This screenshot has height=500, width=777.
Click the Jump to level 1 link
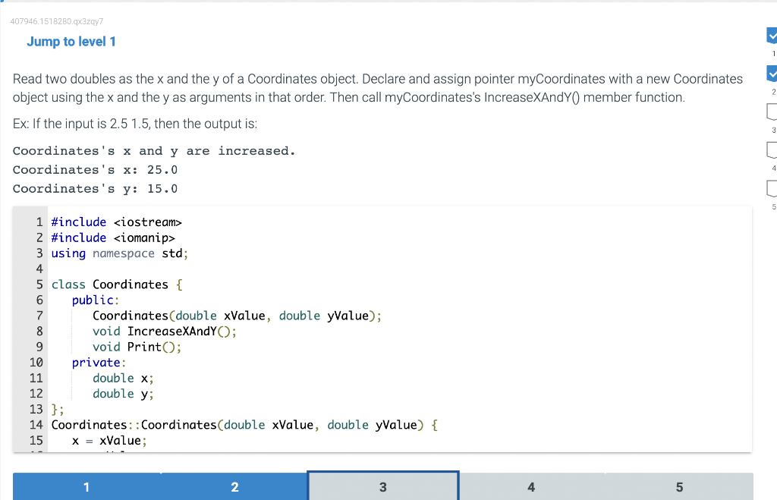click(71, 42)
